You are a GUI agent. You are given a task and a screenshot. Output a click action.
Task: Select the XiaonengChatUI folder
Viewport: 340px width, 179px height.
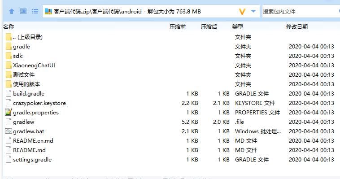(x=34, y=65)
